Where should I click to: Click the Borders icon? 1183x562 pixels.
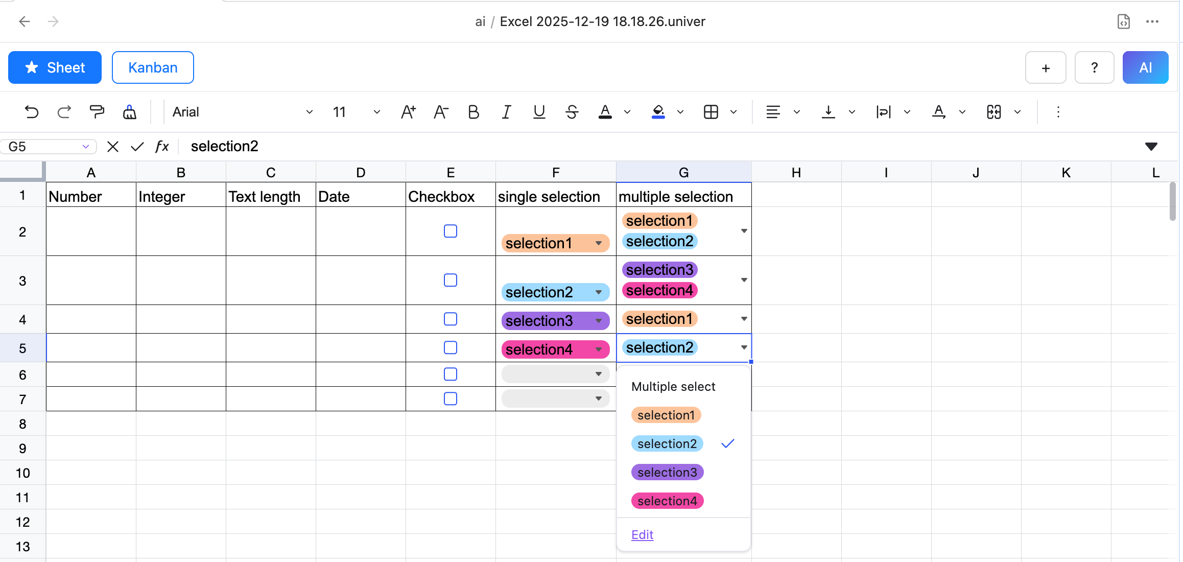711,112
